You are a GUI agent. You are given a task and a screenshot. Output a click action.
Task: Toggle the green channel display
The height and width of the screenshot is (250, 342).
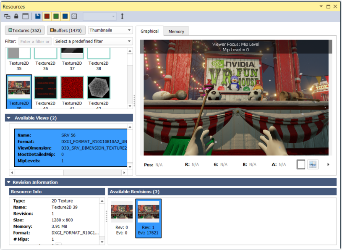(56, 16)
